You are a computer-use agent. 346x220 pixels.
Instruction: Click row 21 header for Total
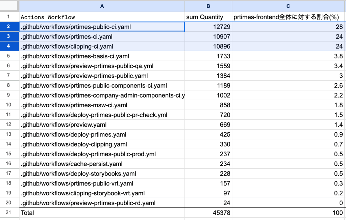[9, 213]
